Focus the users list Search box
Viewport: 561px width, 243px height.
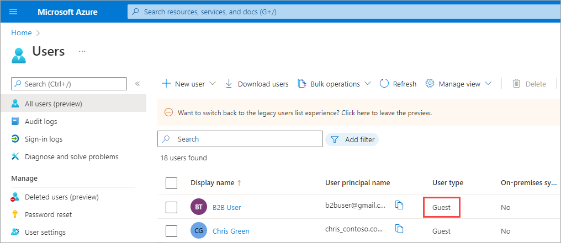pyautogui.click(x=240, y=139)
